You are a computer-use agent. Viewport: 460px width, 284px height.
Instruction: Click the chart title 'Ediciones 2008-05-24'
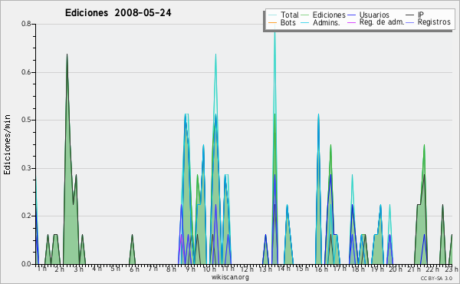coord(118,13)
